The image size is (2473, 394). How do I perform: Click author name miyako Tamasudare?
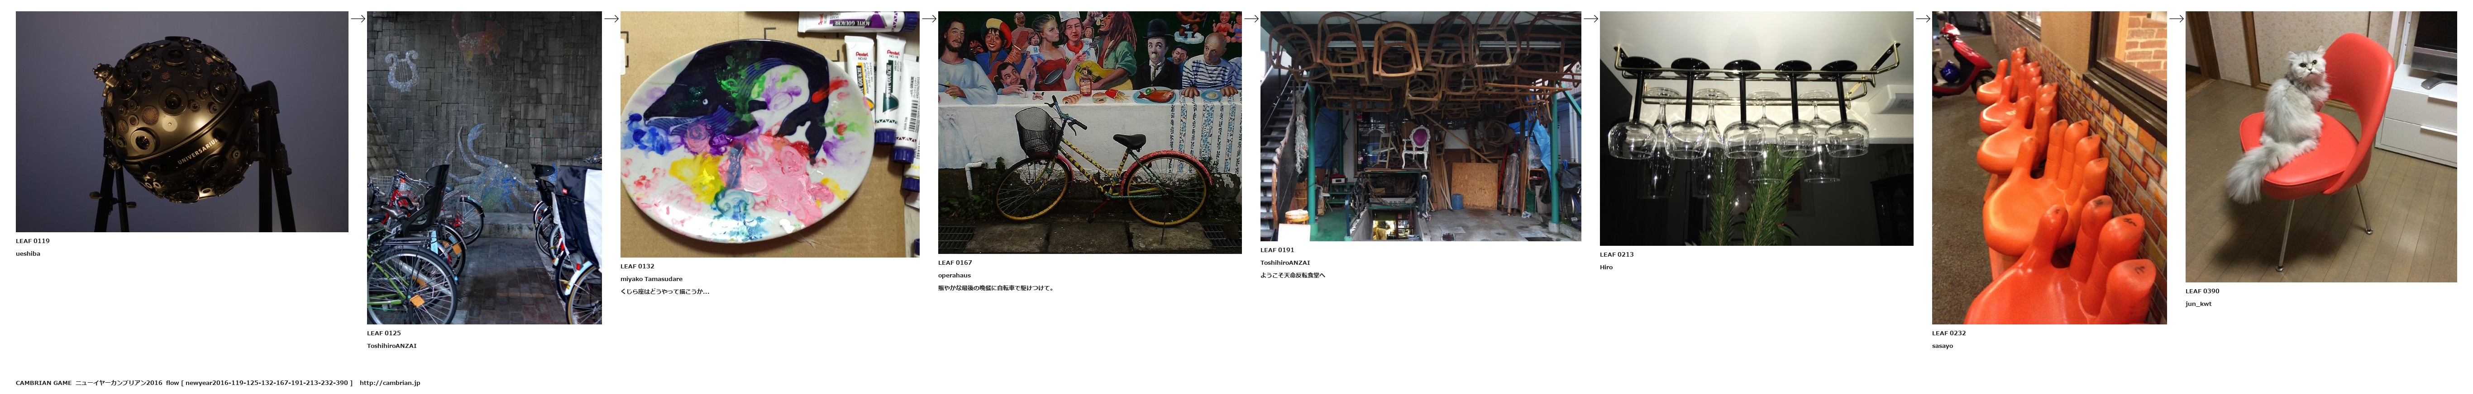pyautogui.click(x=651, y=279)
